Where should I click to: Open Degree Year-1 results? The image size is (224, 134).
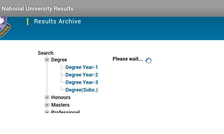tap(81, 67)
